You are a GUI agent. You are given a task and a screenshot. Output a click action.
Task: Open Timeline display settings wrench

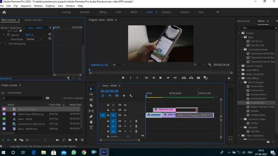(x=131, y=96)
